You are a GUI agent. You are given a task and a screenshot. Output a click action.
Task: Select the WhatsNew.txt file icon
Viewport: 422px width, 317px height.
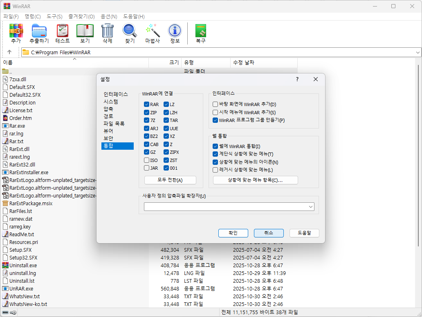click(5, 296)
